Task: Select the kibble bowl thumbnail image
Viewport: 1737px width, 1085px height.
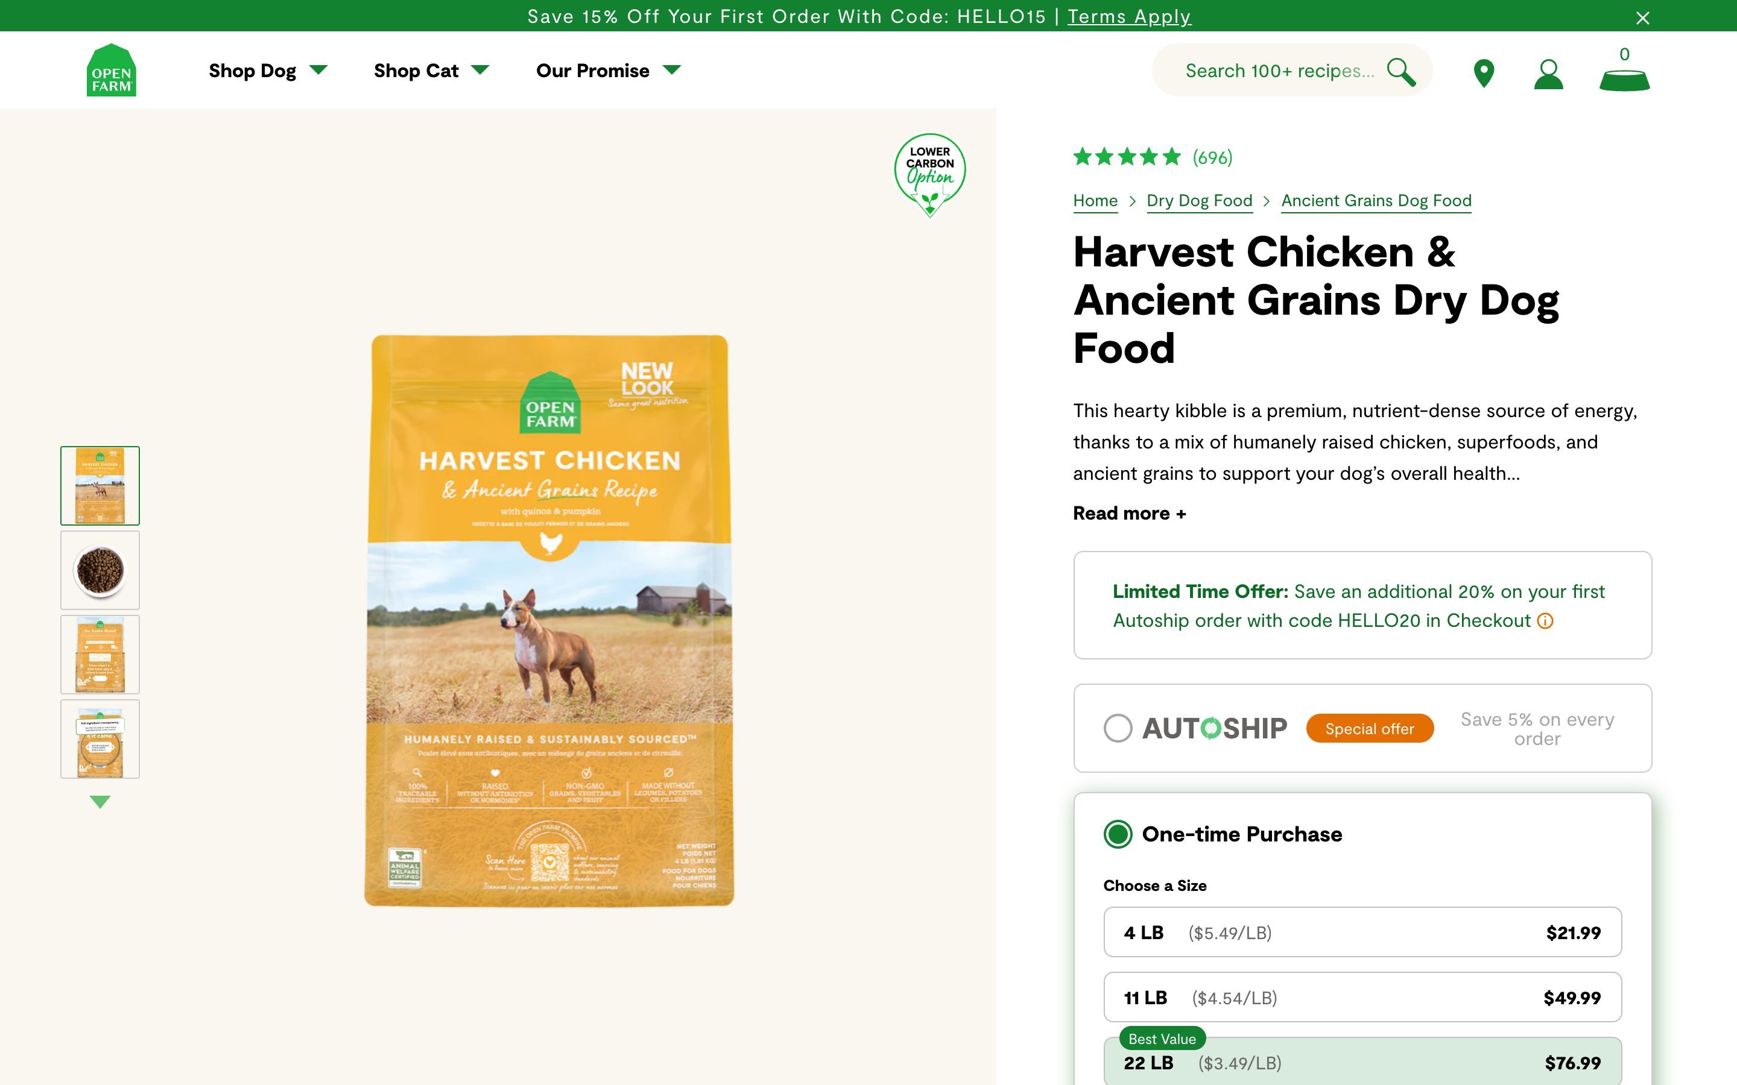Action: 100,570
